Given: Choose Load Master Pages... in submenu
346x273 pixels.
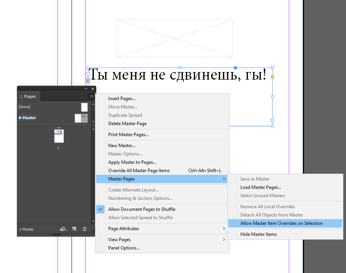Looking at the screenshot, I should pyautogui.click(x=285, y=187).
